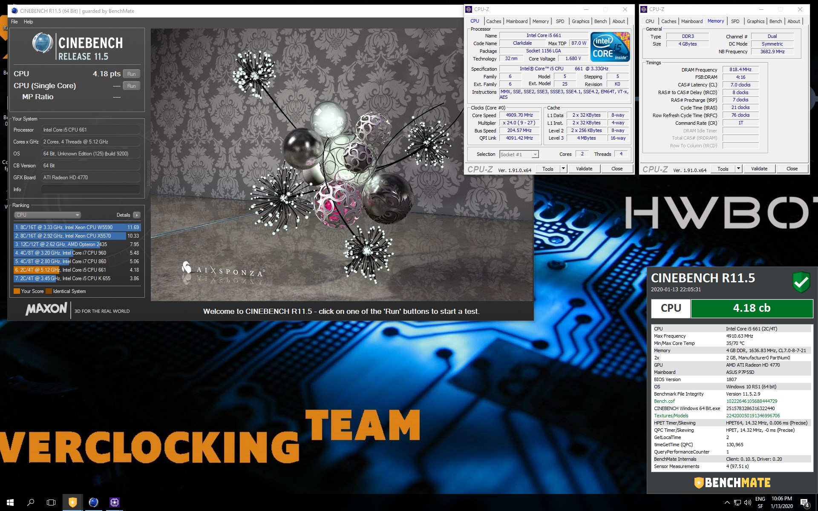Open the Mainboard tab in the left CPU-Z window
Image resolution: width=818 pixels, height=511 pixels.
pos(516,21)
